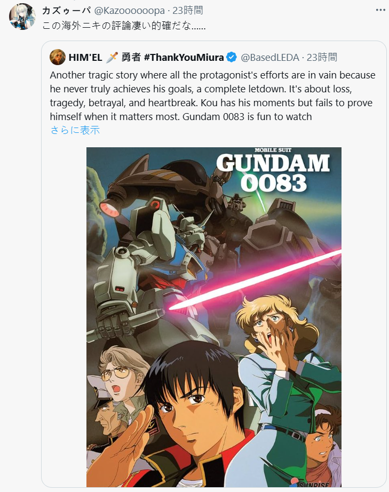Expand tweet with さらに表示 link
The image size is (389, 492).
pyautogui.click(x=75, y=130)
